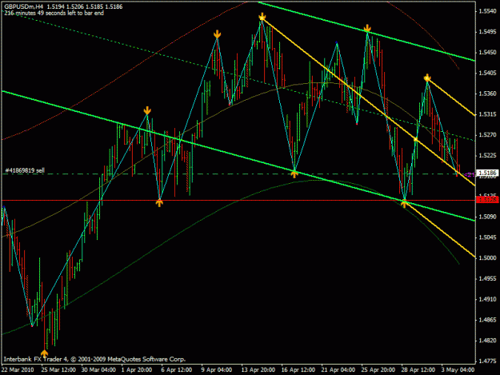Click the 1.5405 price axis label
This screenshot has width=500, height=375.
click(x=487, y=73)
